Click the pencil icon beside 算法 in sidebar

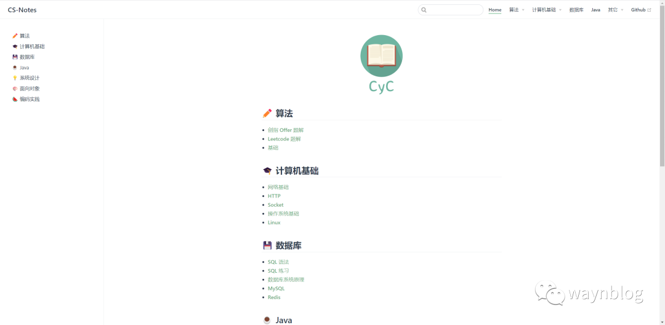15,36
